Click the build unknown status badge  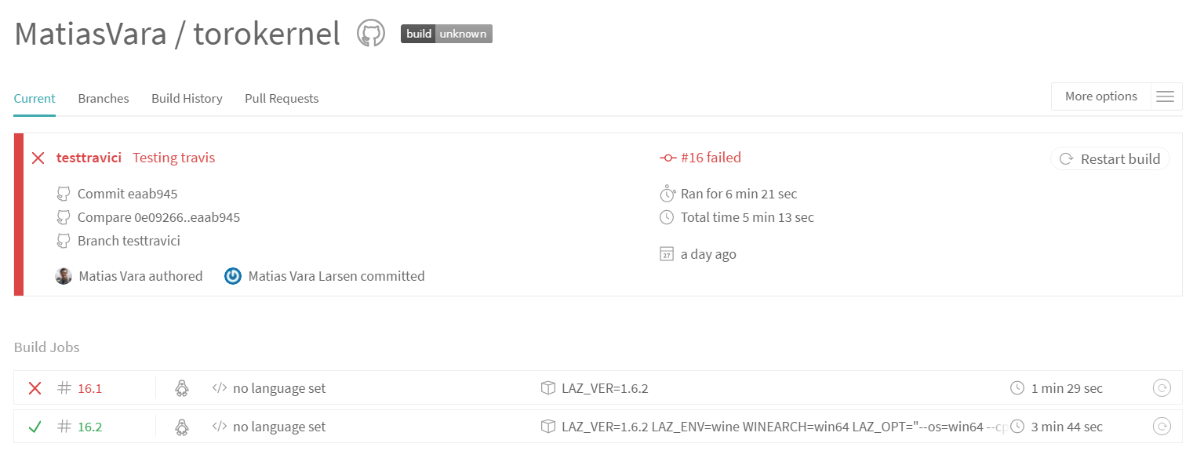click(446, 34)
